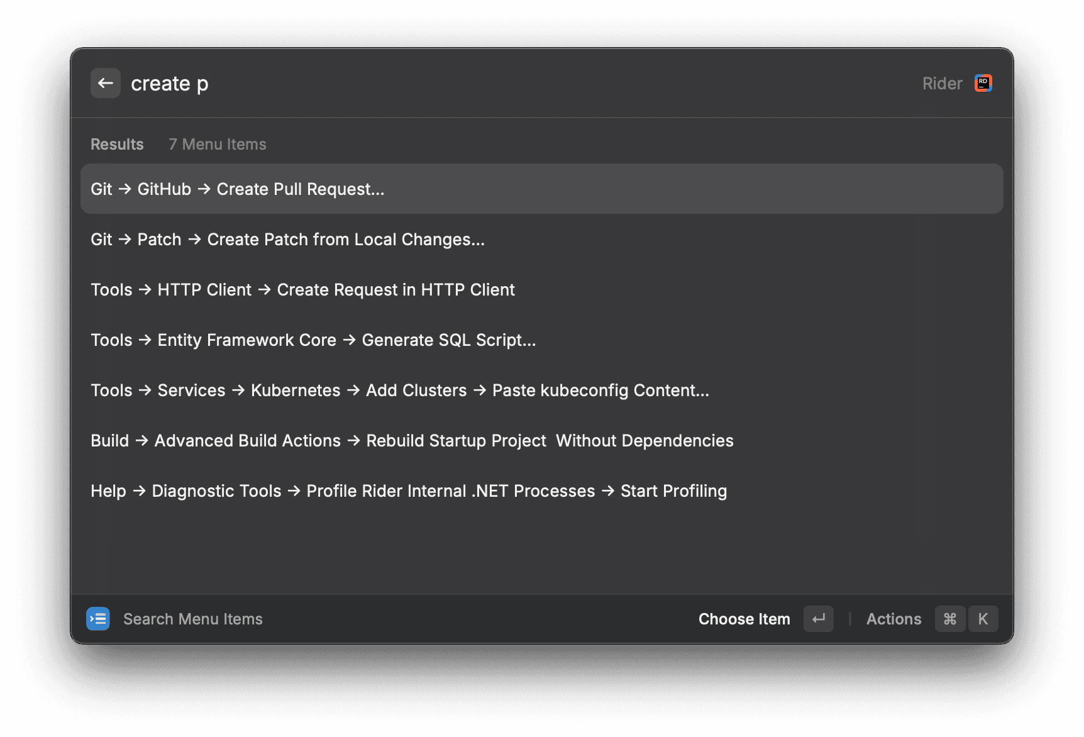Click the Enter key symbol next to Choose Item
Image resolution: width=1084 pixels, height=737 pixels.
coord(818,619)
